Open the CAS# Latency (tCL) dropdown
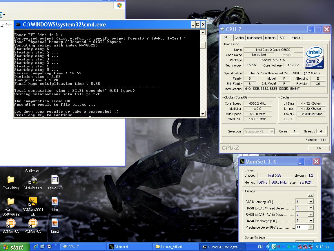This screenshot has width=334, height=251. pos(311,202)
